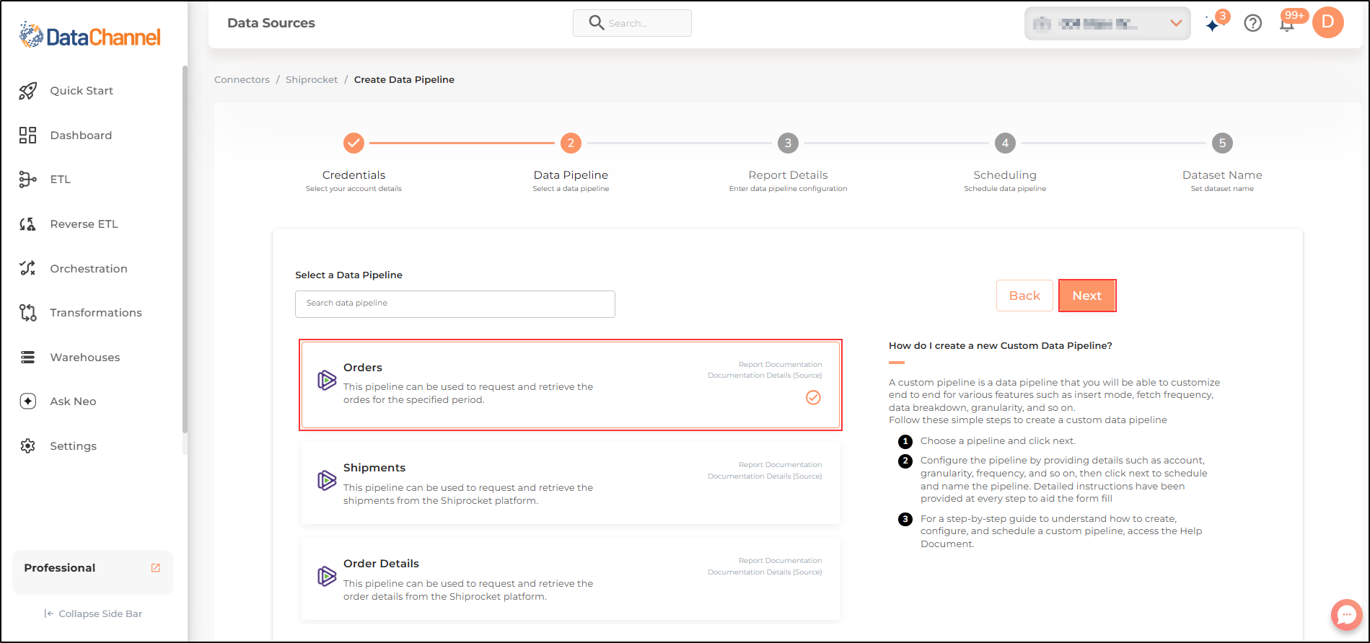1370x643 pixels.
Task: Click the Settings menu label
Action: [x=74, y=446]
